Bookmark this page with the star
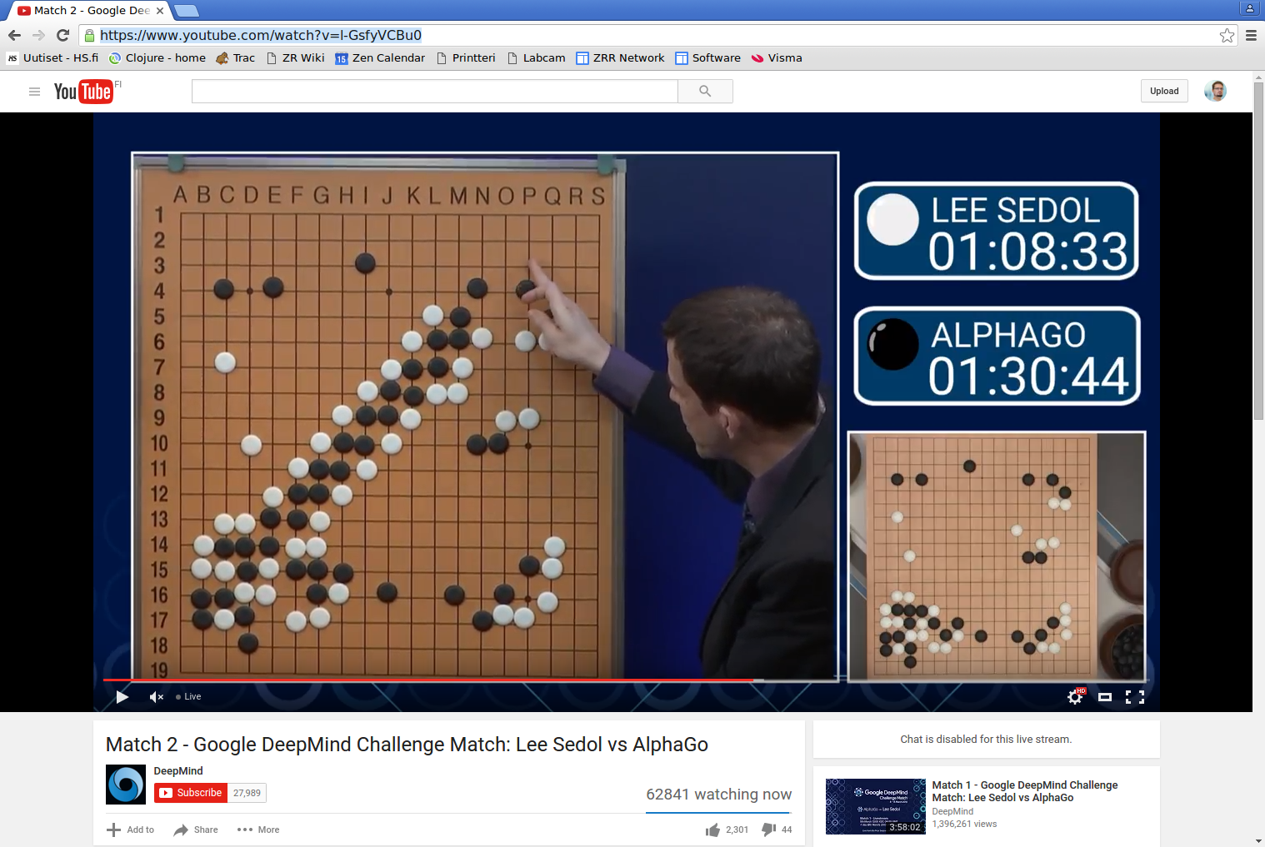Viewport: 1265px width, 847px height. click(1227, 35)
